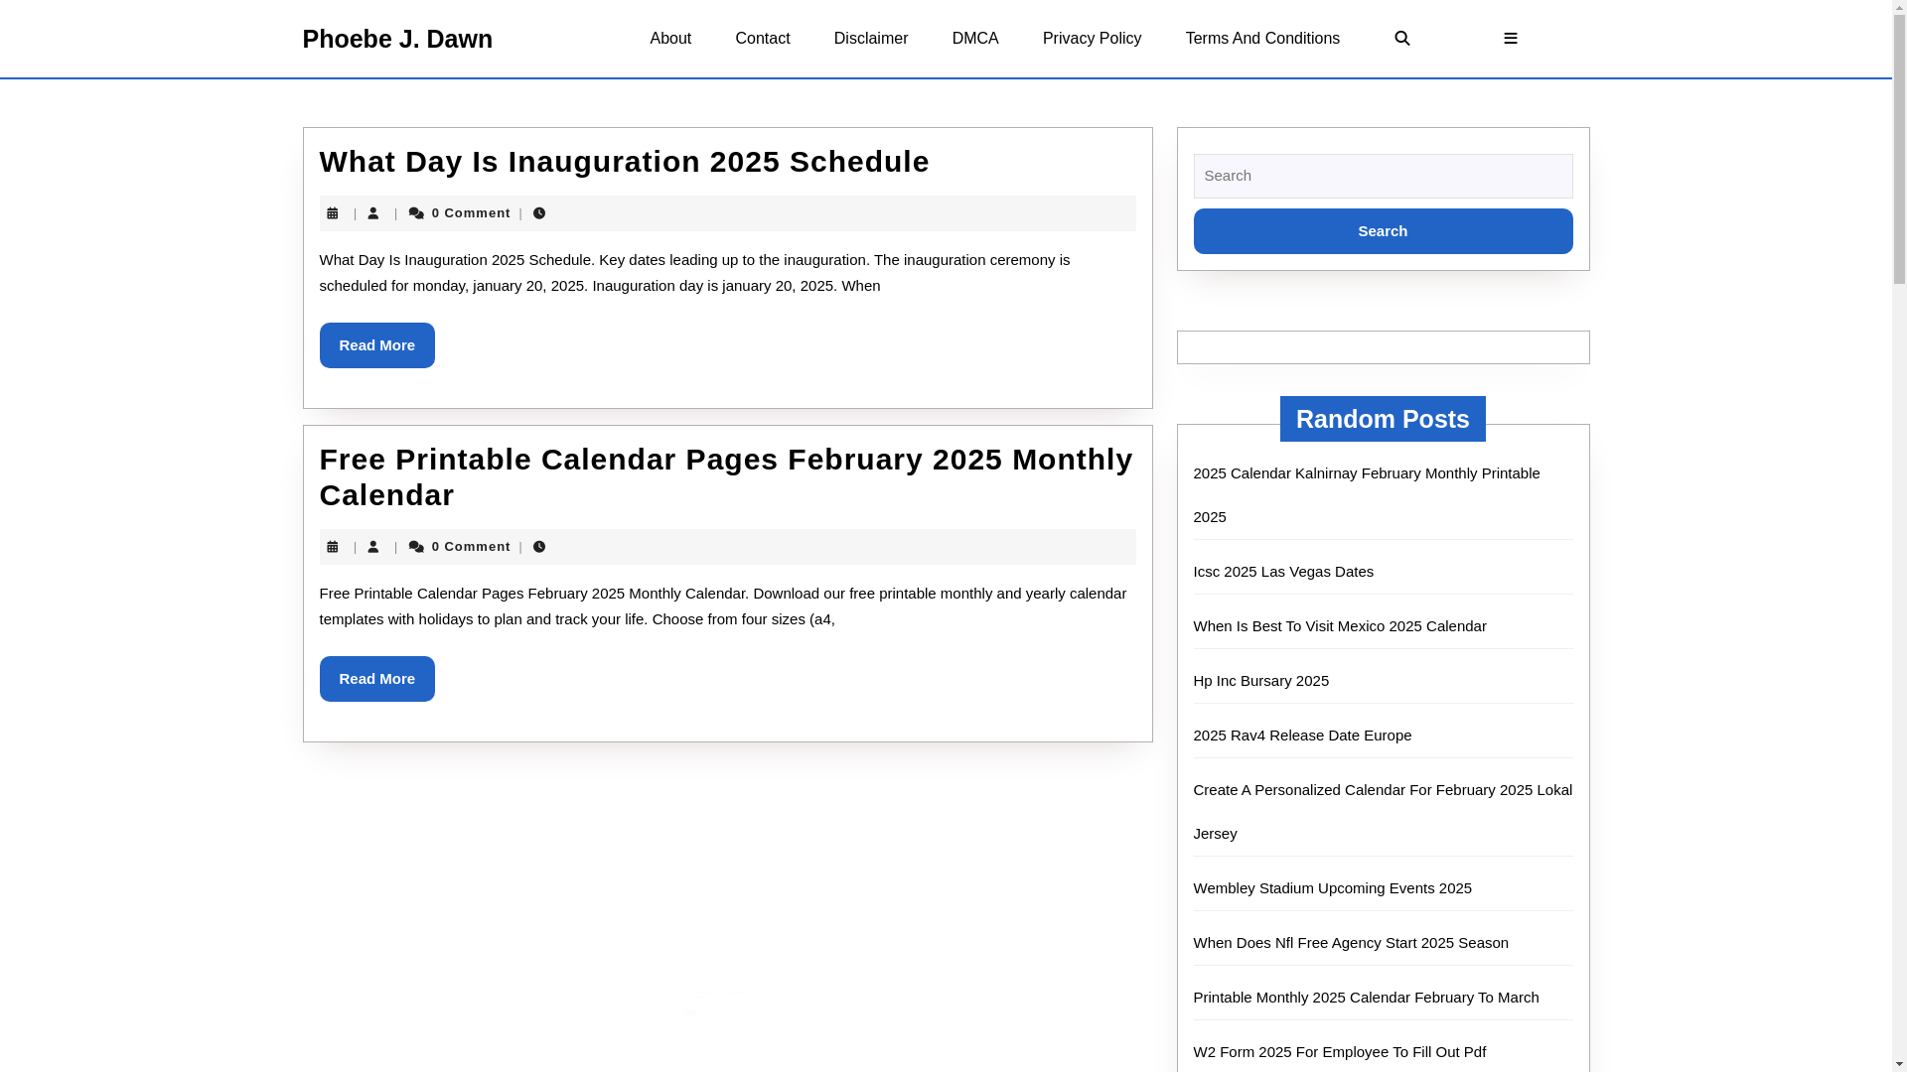Open 2025 Calendar Kalnirnay February Monthly Printable link
This screenshot has height=1072, width=1907.
point(1367,495)
